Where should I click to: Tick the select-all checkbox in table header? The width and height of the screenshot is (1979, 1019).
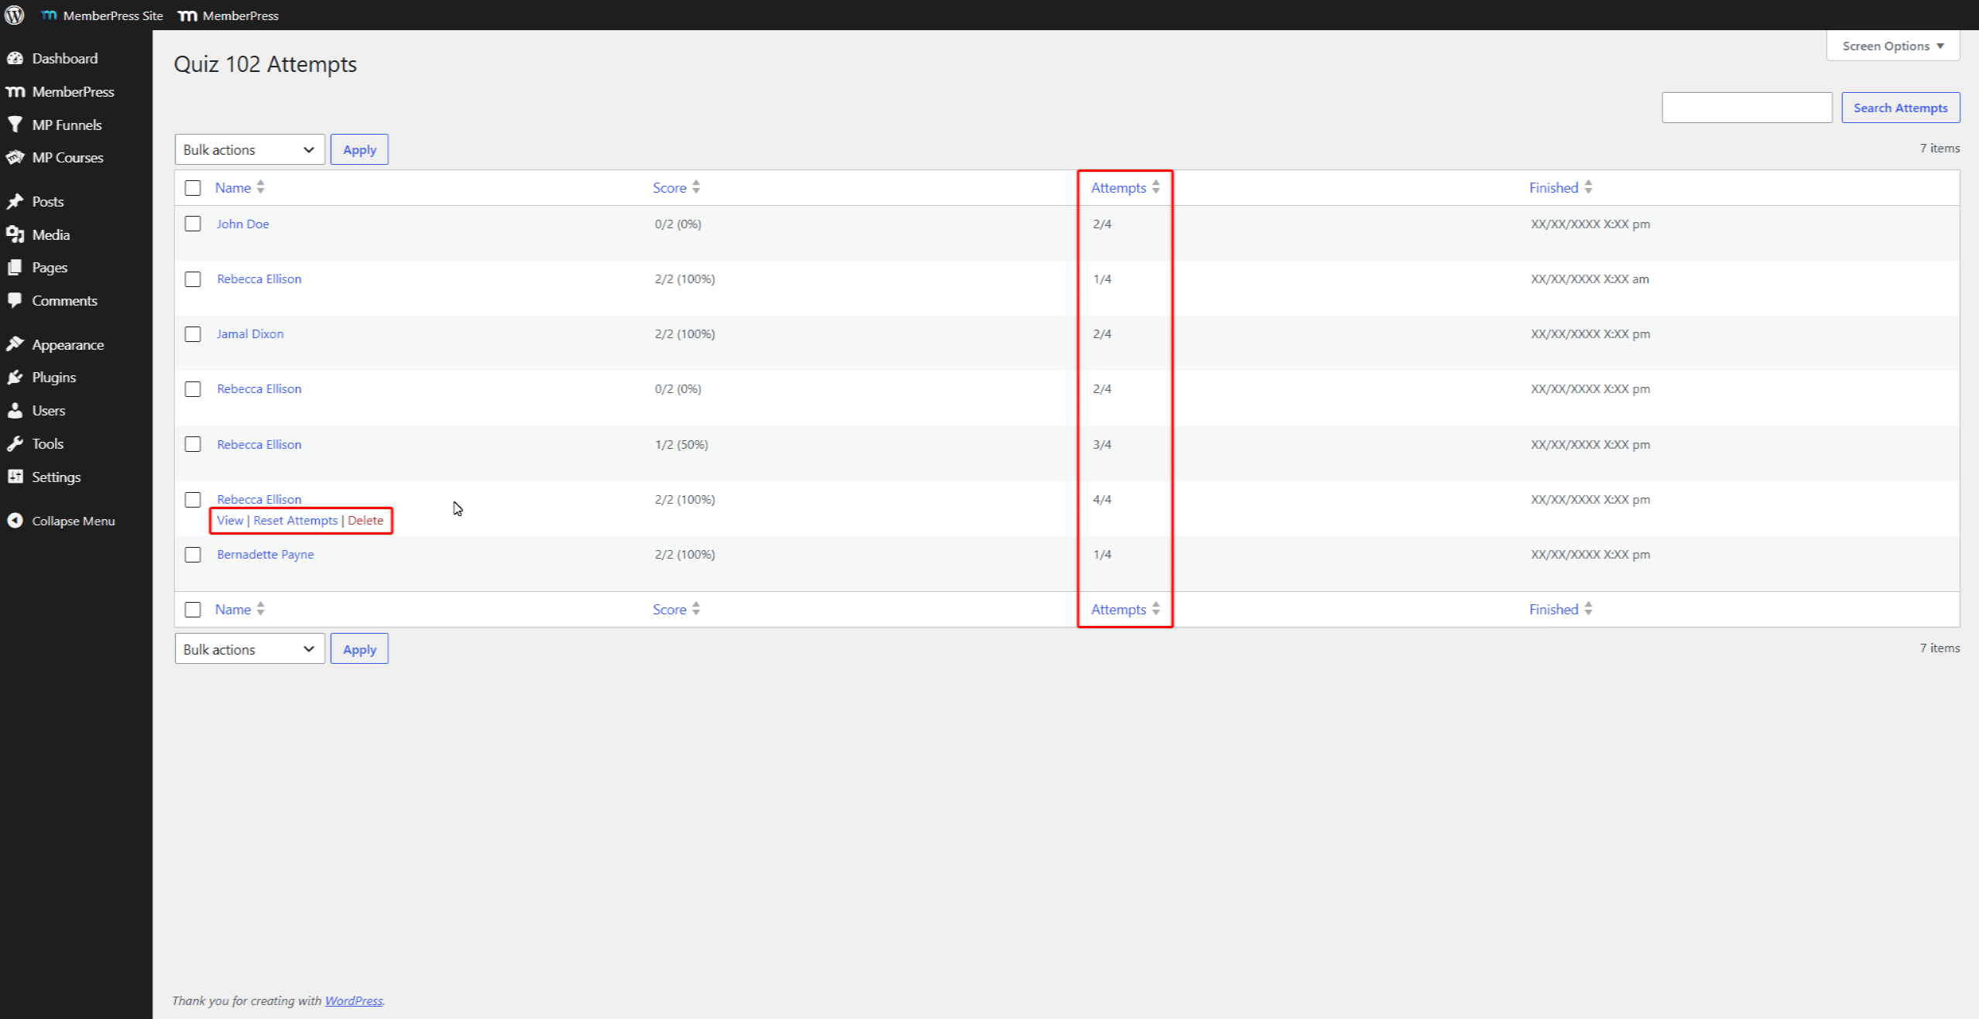pyautogui.click(x=193, y=188)
